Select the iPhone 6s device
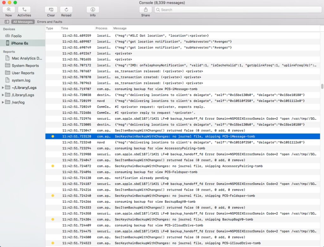The width and height of the screenshot is (324, 247). pyautogui.click(x=20, y=43)
